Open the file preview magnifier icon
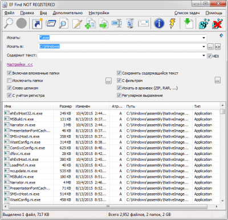Screen dimensions: 228x220 64,23
